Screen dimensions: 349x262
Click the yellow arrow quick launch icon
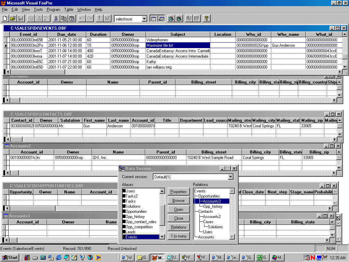click(98, 258)
